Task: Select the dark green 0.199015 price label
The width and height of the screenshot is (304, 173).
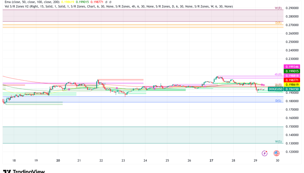Action: pyautogui.click(x=292, y=71)
